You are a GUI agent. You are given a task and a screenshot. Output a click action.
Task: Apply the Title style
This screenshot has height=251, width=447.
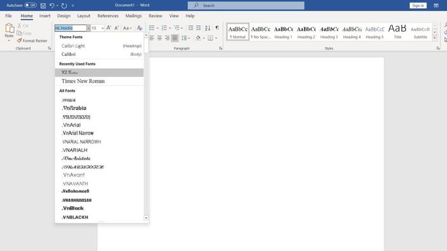pyautogui.click(x=397, y=32)
